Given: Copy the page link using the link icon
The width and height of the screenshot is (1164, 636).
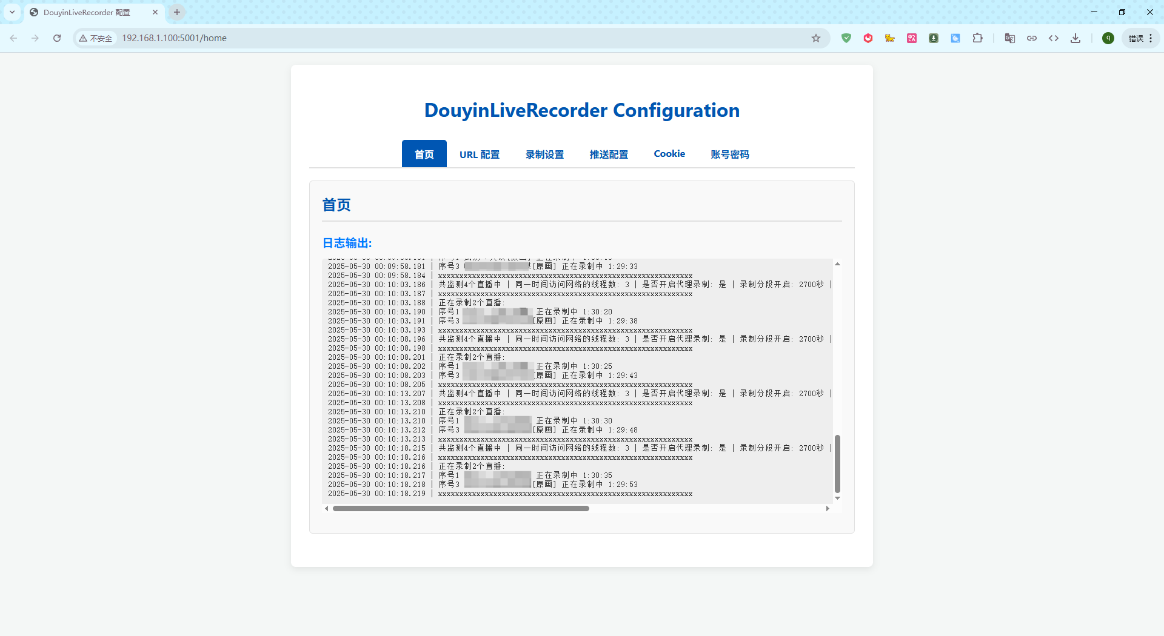Looking at the screenshot, I should coord(1032,38).
